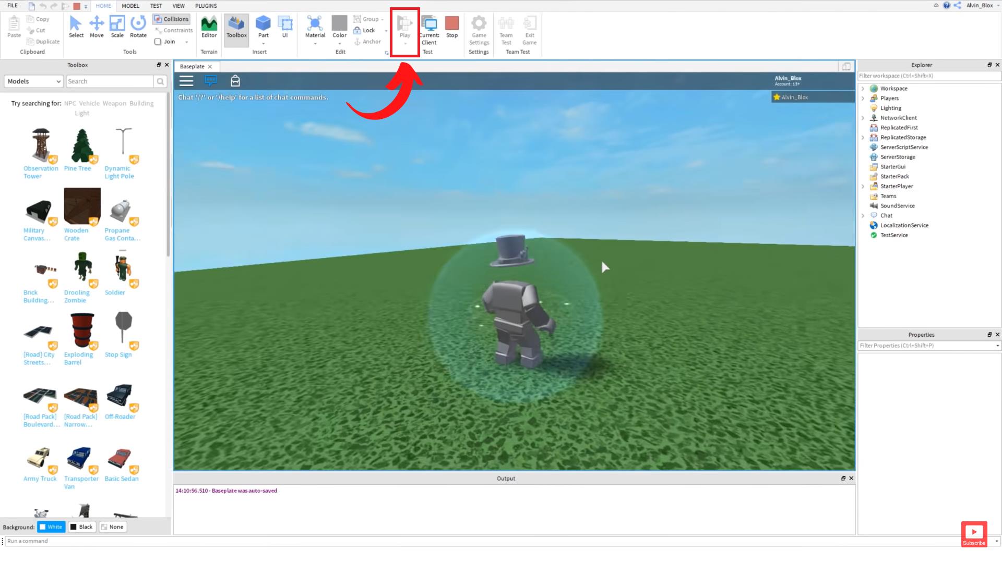1002x563 pixels.
Task: Open the Filter Properties dropdown arrow
Action: coord(997,346)
